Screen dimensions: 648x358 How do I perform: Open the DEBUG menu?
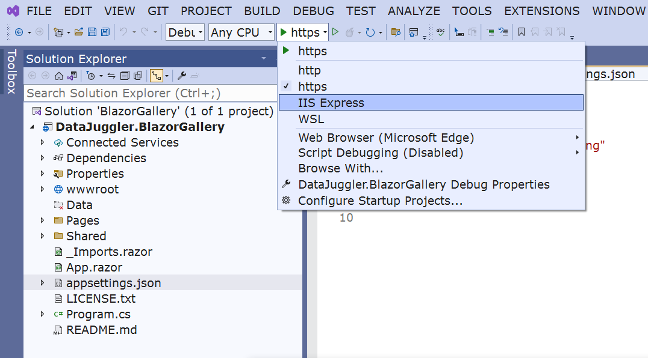coord(313,10)
